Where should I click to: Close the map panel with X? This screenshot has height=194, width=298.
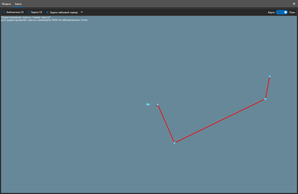pos(294,4)
